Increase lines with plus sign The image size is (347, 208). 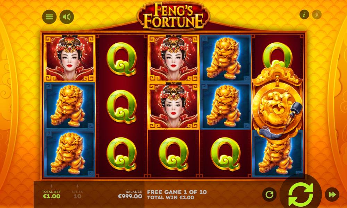click(77, 186)
